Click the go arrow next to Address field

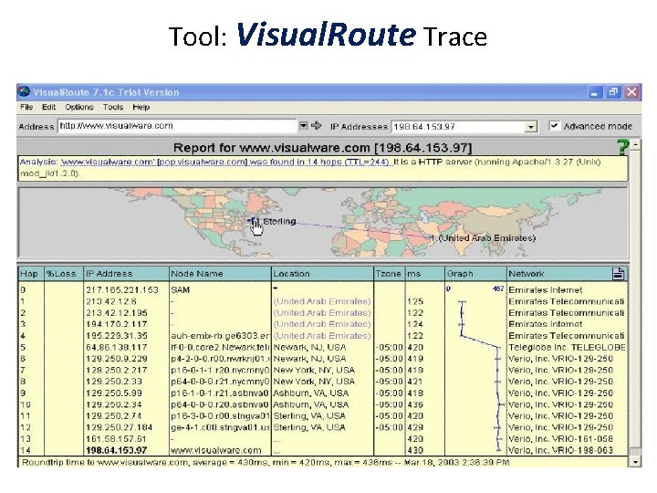click(317, 125)
